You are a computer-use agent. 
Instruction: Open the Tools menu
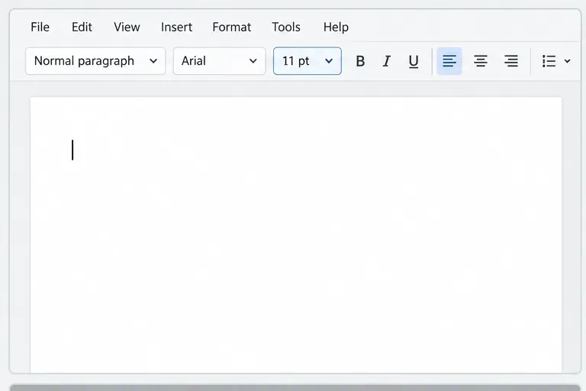point(286,27)
